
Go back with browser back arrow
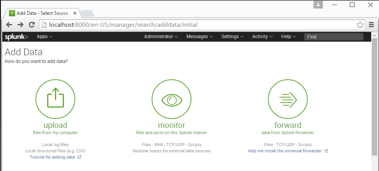pyautogui.click(x=9, y=24)
